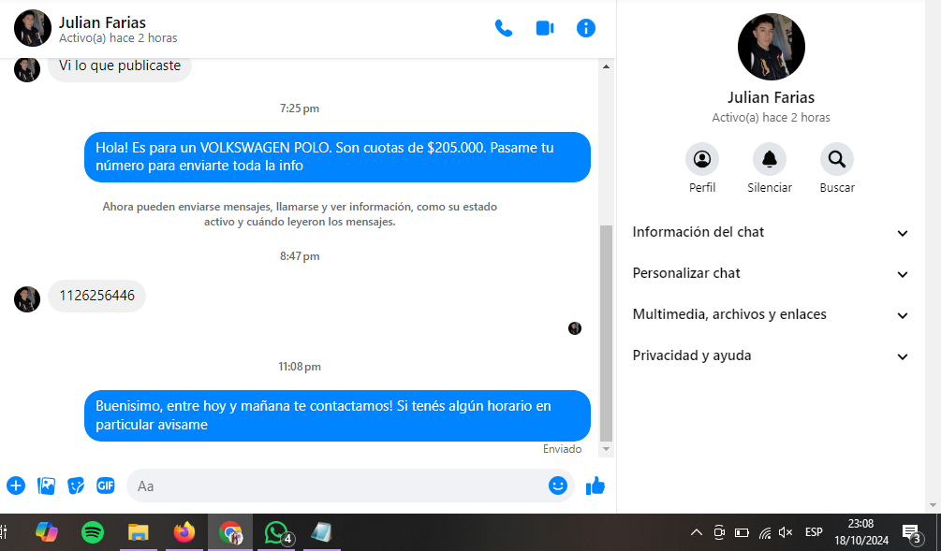Click the 7:25 pm timestamp

[300, 109]
